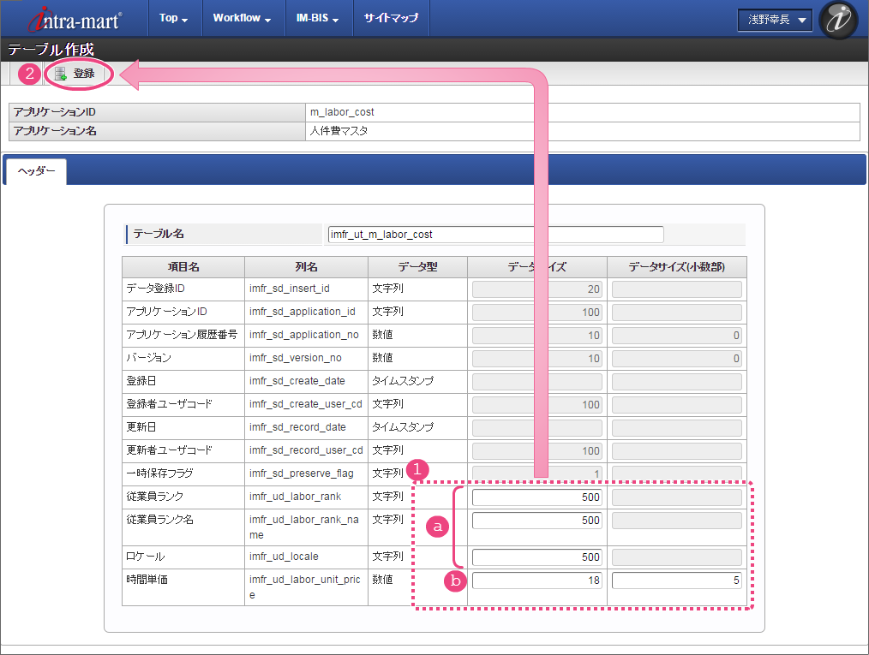This screenshot has height=655, width=869.
Task: Open the サイトマップ menu item
Action: tap(391, 18)
